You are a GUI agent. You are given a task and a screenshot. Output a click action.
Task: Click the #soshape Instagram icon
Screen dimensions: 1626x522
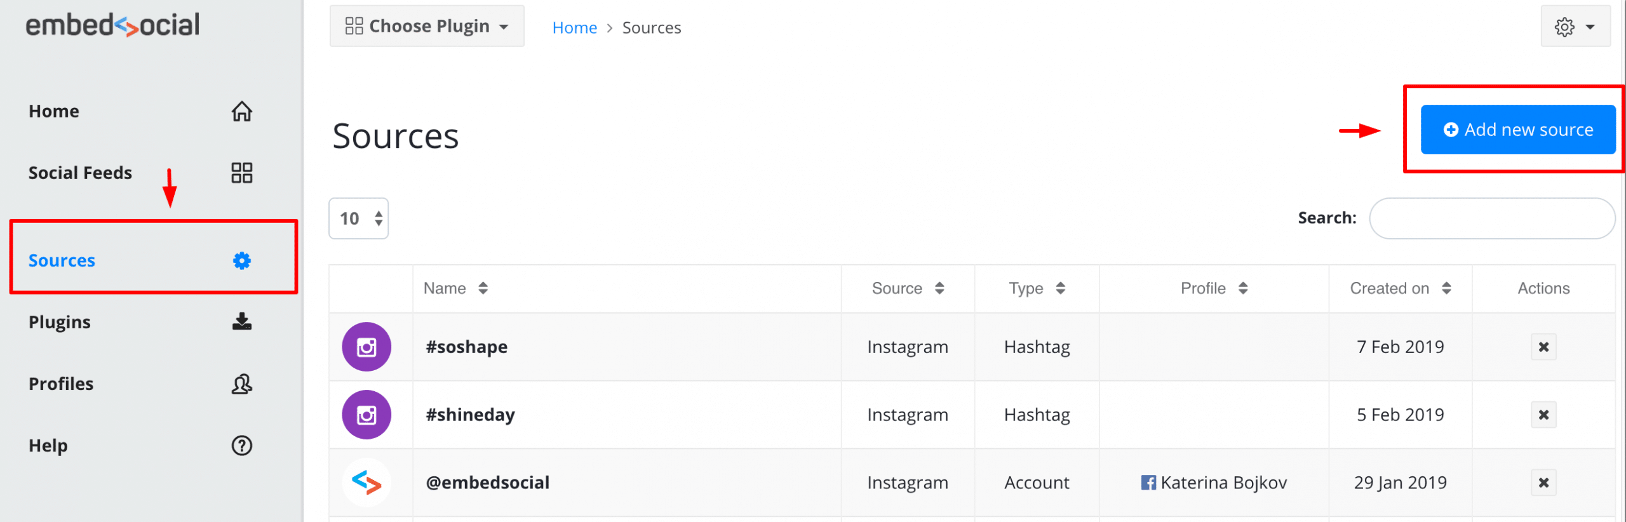pyautogui.click(x=366, y=347)
